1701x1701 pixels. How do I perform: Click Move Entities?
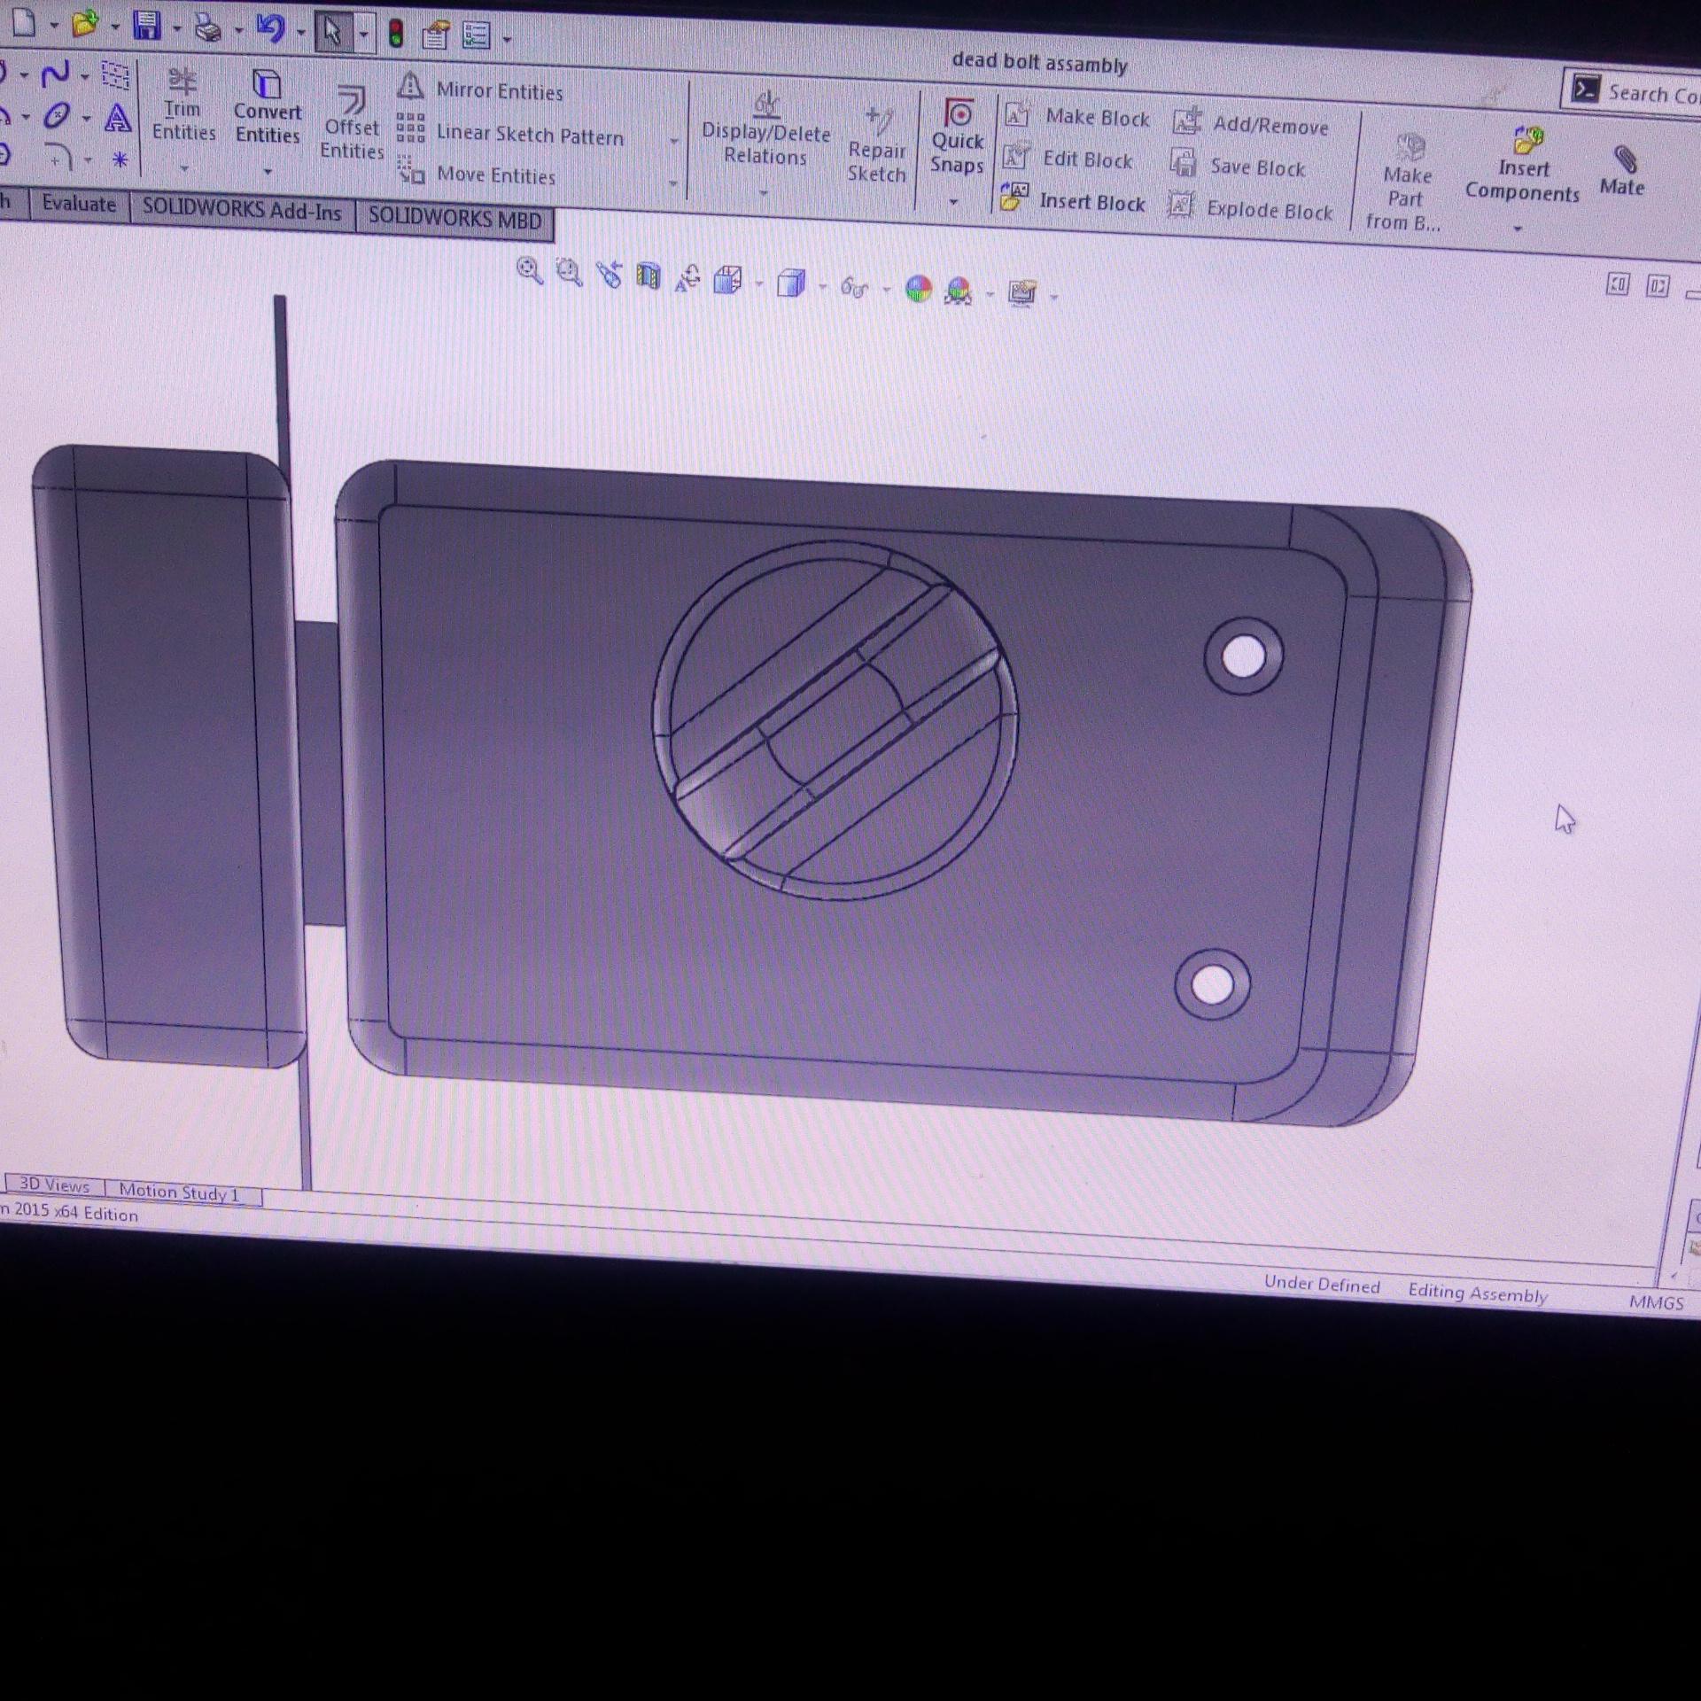pyautogui.click(x=477, y=174)
